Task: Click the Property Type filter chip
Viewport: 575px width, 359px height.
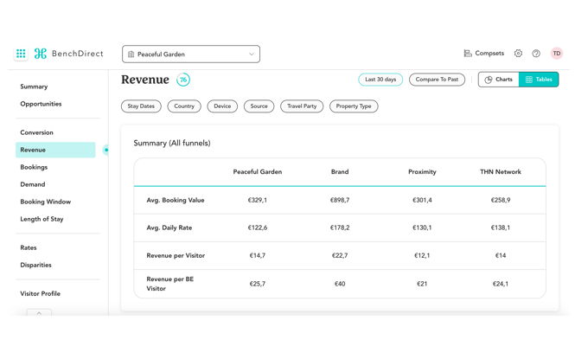Action: (x=354, y=106)
